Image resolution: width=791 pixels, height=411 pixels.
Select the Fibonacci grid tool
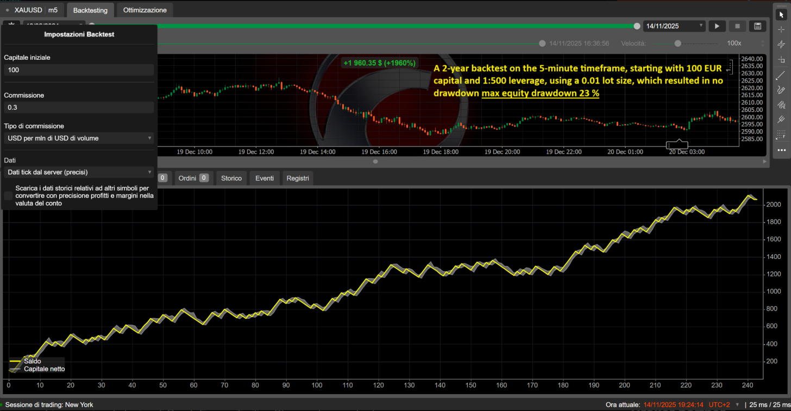point(781,135)
